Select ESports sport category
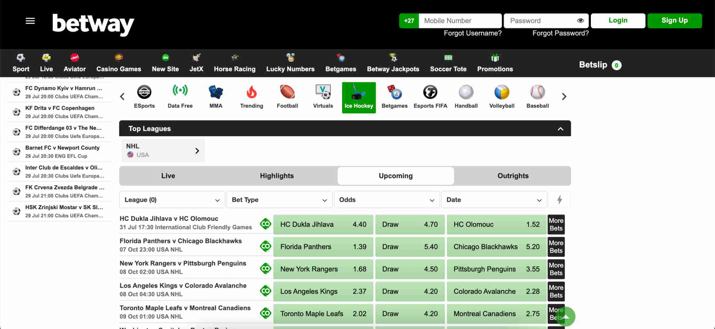This screenshot has height=329, width=715. [144, 97]
